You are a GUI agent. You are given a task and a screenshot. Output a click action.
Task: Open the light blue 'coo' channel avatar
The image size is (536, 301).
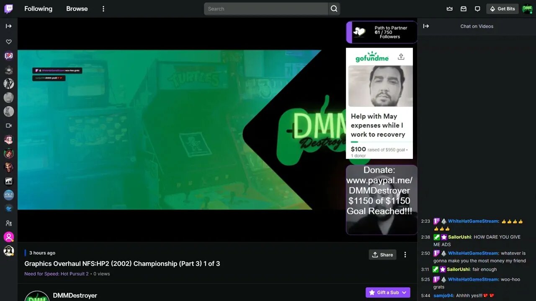coord(9,195)
